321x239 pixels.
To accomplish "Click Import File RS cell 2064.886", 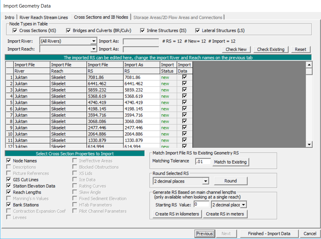I will point(105,134).
